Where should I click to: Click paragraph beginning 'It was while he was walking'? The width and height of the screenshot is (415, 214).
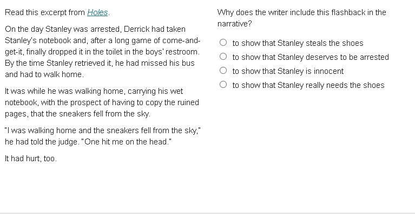[x=102, y=102]
